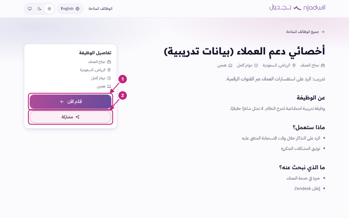Screen dimensions: 349x218
Task: Click location pin icon in job details card
Action: coord(109,70)
